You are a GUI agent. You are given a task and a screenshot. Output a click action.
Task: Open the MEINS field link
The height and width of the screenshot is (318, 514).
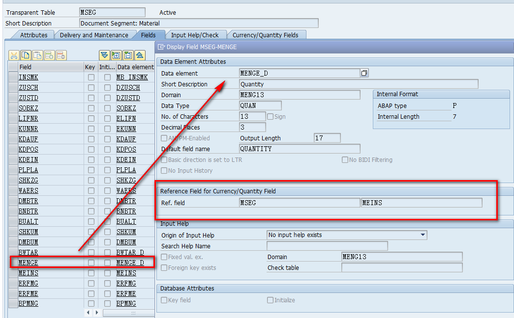click(x=28, y=273)
